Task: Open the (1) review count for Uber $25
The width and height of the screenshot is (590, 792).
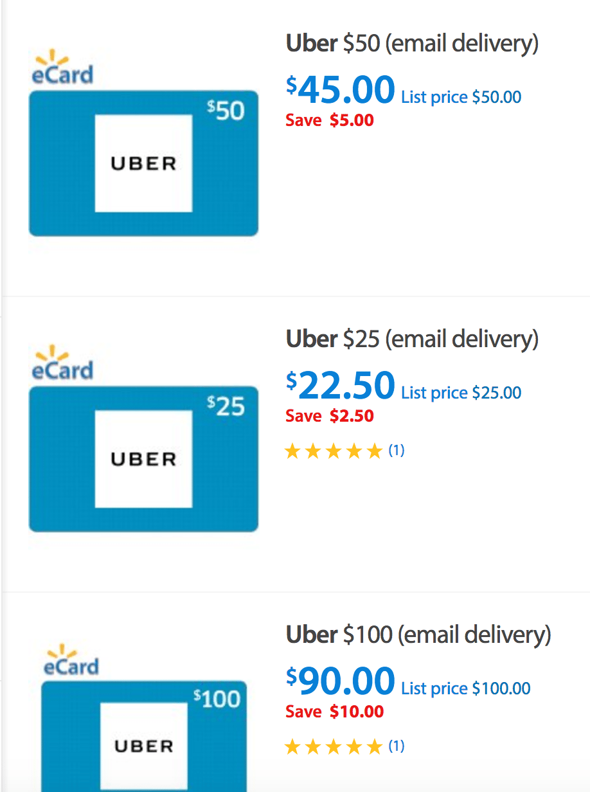Action: pos(397,451)
